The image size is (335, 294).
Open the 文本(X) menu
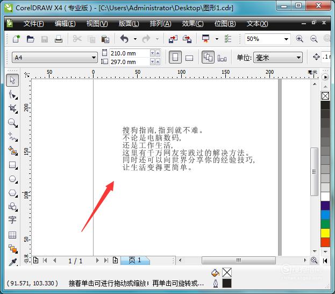tap(257, 24)
